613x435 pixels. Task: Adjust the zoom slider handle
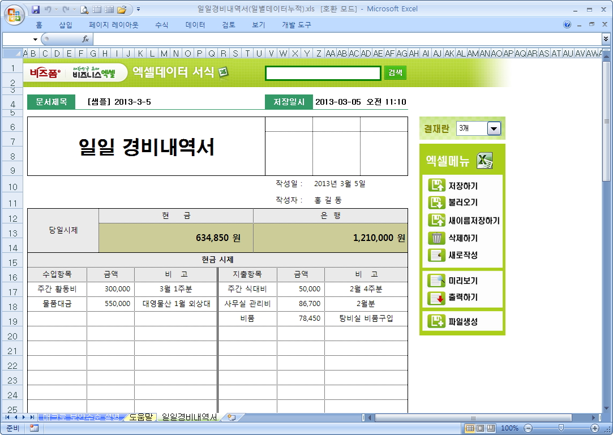(x=561, y=428)
